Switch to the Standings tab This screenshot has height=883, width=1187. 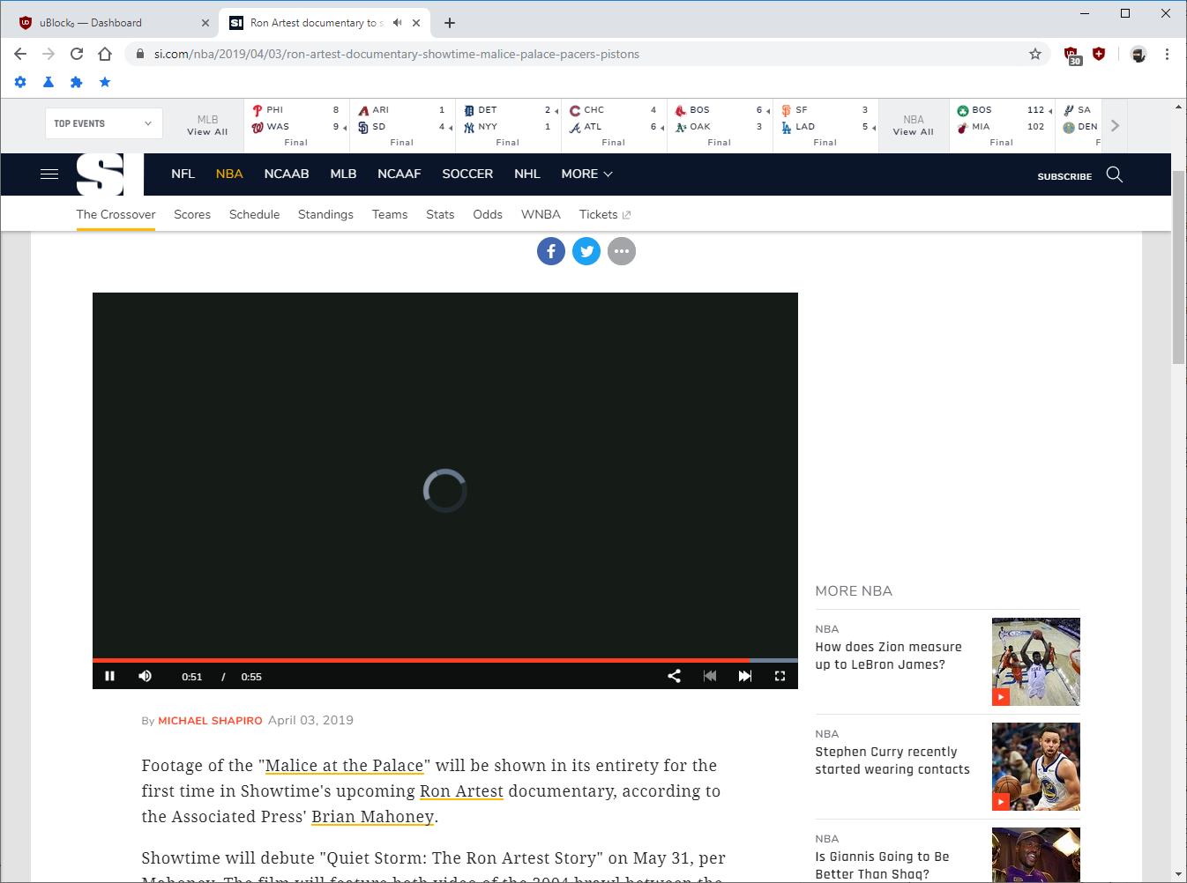click(325, 214)
